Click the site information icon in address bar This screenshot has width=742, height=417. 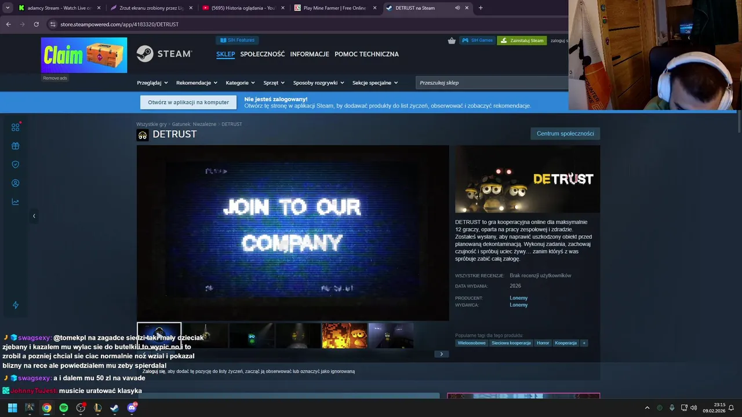(x=53, y=24)
